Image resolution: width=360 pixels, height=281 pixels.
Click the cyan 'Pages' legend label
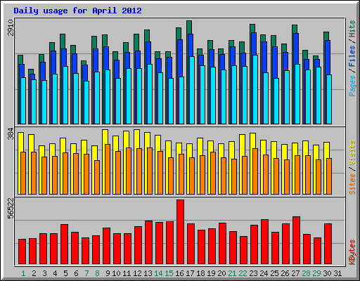[x=352, y=86]
